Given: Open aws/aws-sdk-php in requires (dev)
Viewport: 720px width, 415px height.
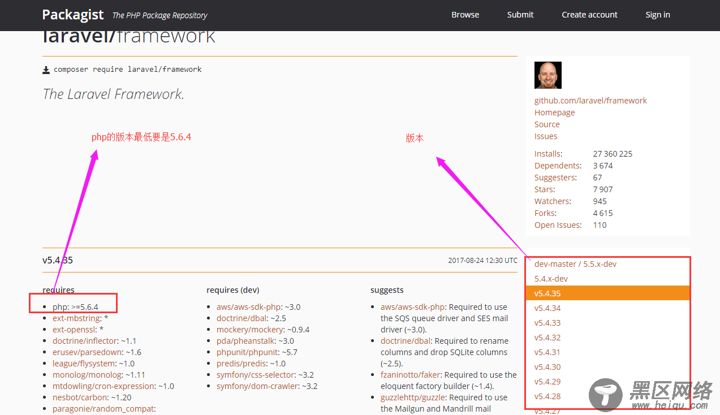Looking at the screenshot, I should [249, 307].
